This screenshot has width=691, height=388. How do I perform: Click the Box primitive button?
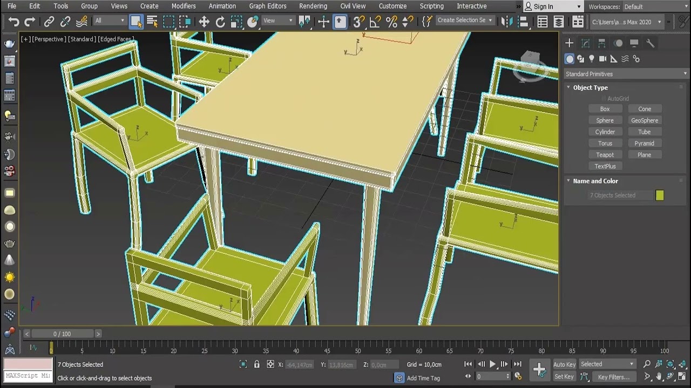click(x=605, y=109)
